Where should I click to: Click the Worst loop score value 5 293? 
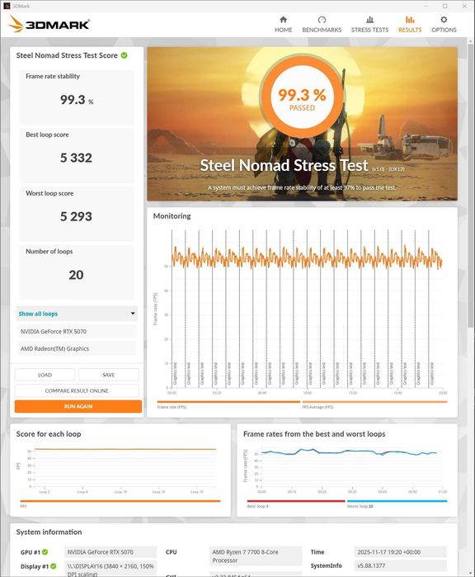pos(76,216)
